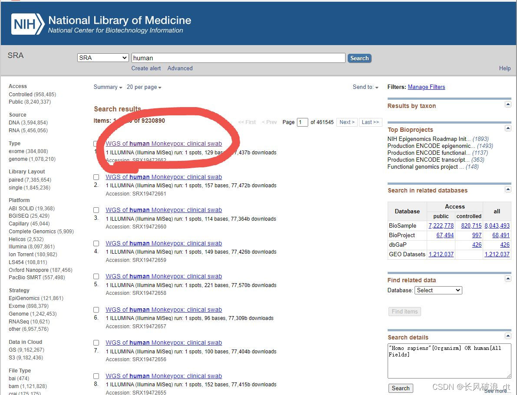Open dbGaP all count 426
The image size is (517, 395).
(x=505, y=245)
